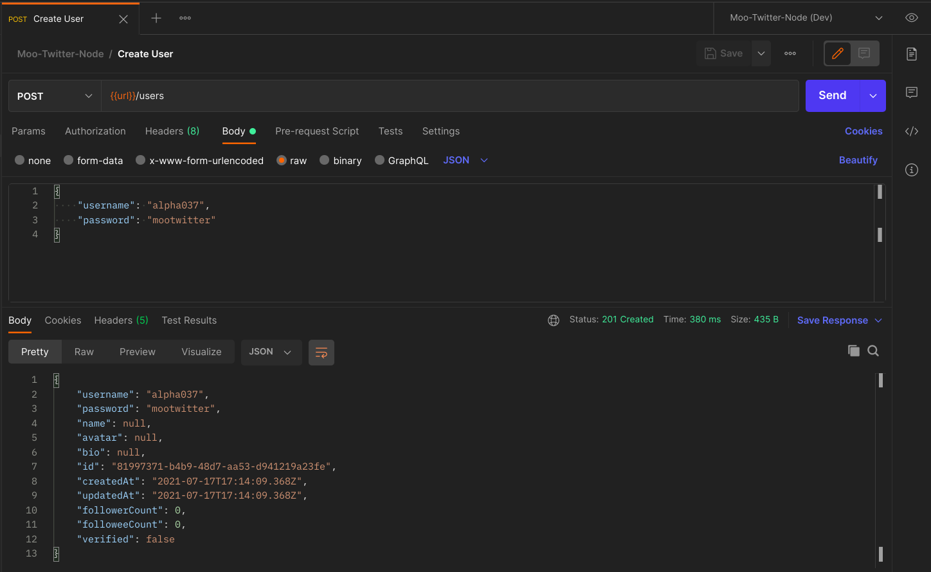Open more actions ellipsis beside Save
Viewport: 931px width, 572px height.
coord(790,53)
